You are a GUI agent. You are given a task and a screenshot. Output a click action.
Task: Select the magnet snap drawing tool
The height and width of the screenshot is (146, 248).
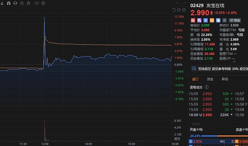click(x=9, y=3)
